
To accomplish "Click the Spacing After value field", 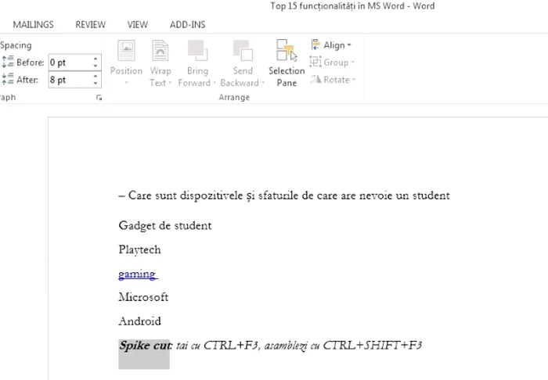I will click(x=70, y=80).
